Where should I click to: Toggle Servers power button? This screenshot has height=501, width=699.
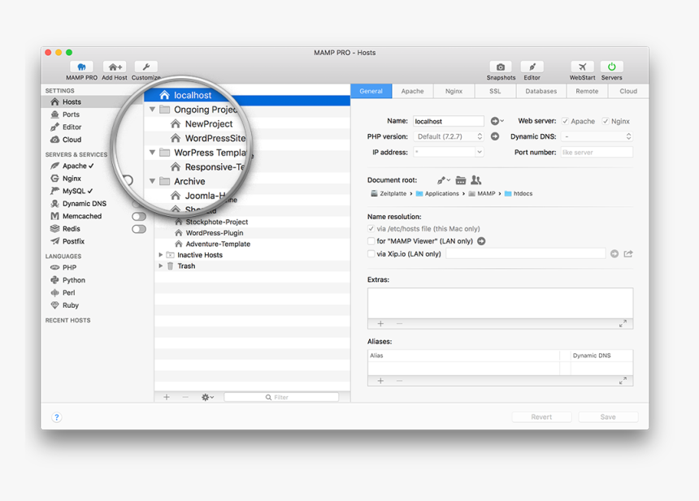tap(611, 67)
